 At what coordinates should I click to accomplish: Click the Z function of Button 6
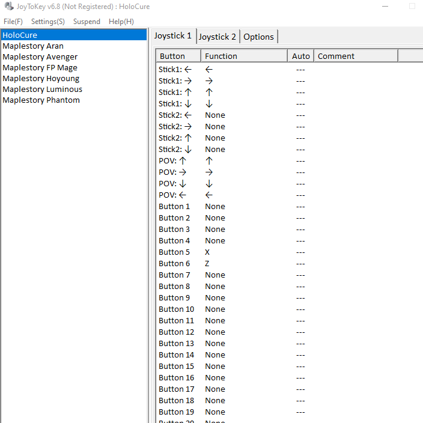[207, 264]
